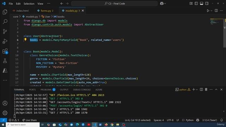This screenshot has height=127, width=226.
Task: Click Windows taskbar search box
Action: [x=23, y=125]
